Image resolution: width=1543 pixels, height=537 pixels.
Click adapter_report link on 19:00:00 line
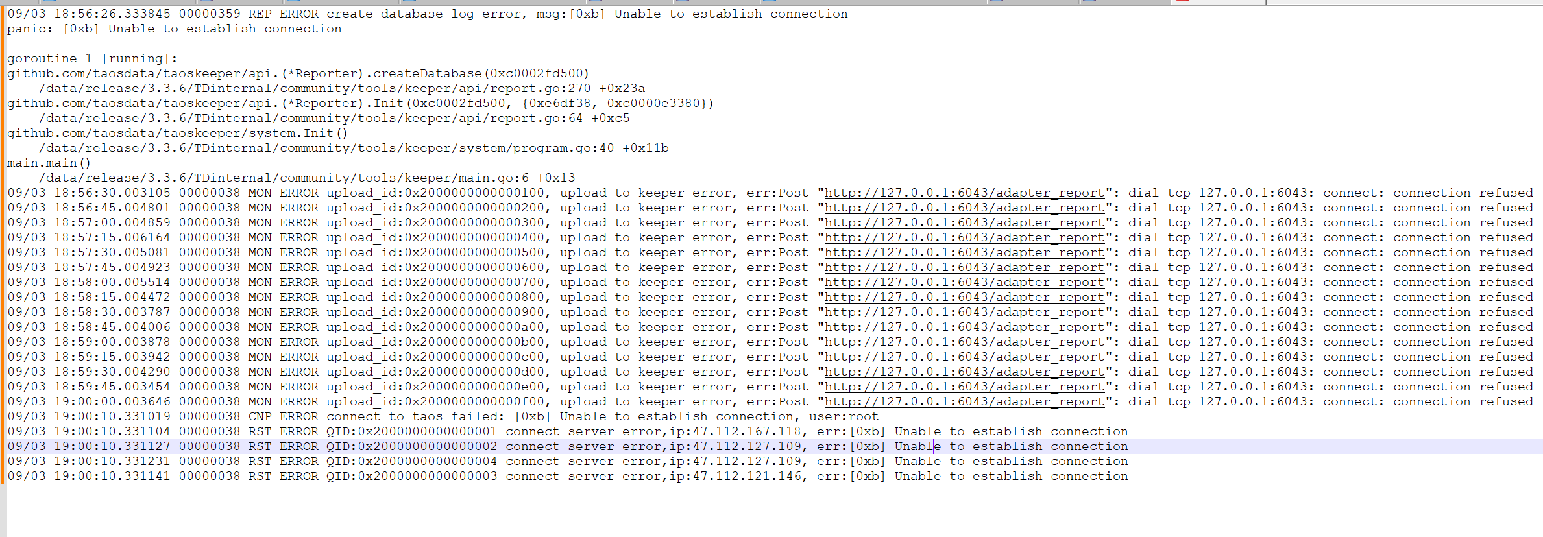[964, 401]
